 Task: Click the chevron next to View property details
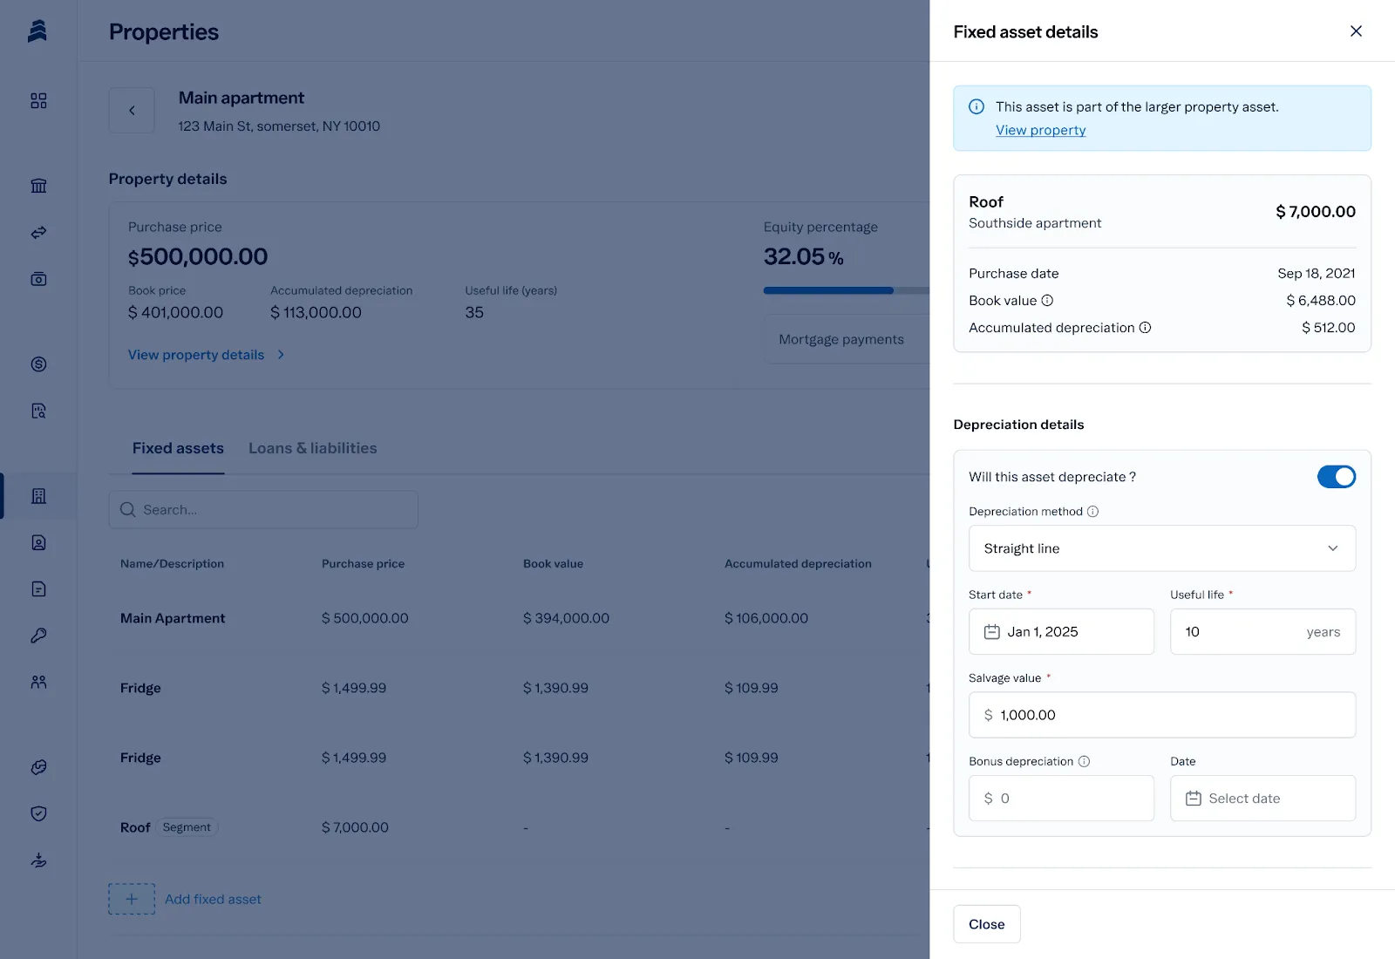281,355
